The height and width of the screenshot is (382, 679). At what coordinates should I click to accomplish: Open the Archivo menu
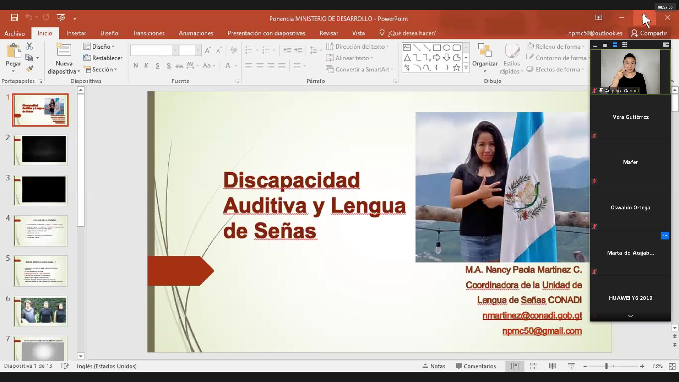[14, 33]
